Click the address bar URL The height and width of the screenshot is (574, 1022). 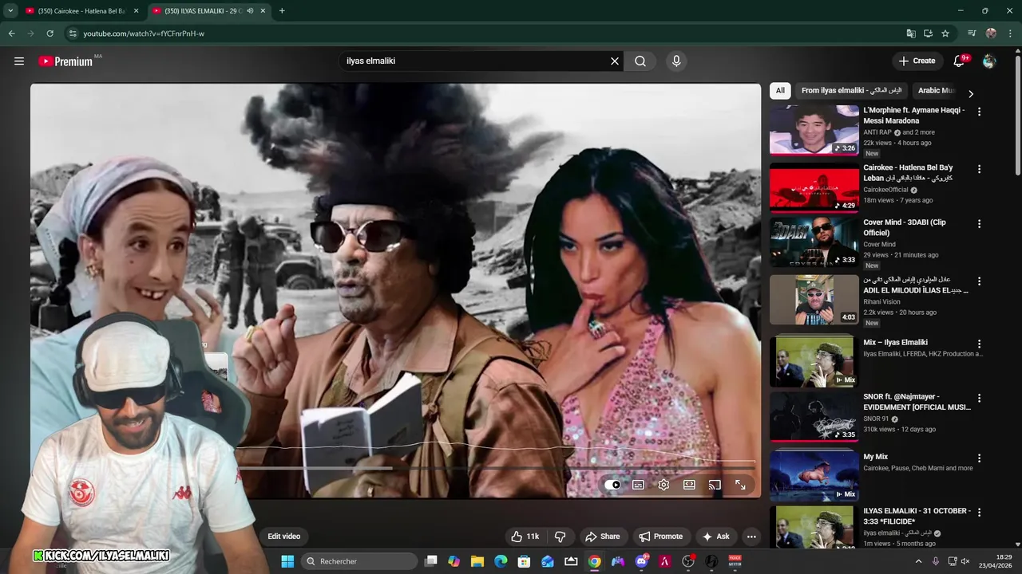tap(144, 33)
